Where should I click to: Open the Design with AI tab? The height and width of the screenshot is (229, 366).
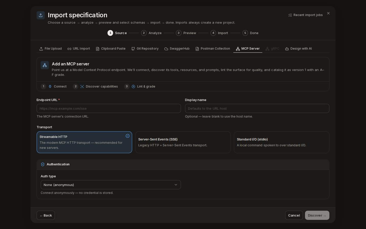coord(298,49)
